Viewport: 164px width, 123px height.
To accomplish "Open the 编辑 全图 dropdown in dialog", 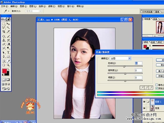I will [121, 58].
